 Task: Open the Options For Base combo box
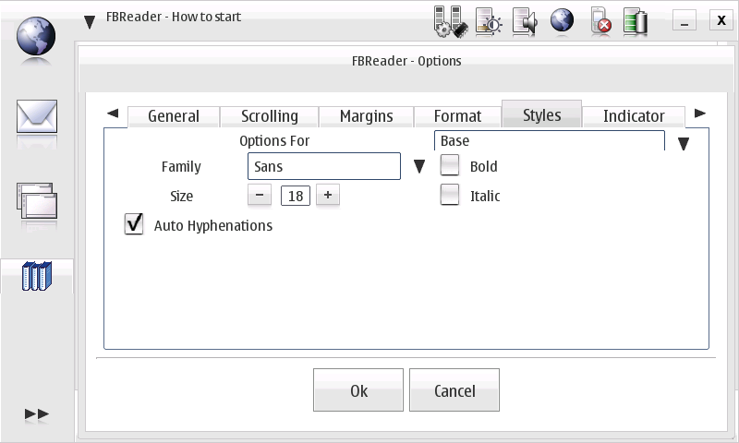[x=549, y=141]
